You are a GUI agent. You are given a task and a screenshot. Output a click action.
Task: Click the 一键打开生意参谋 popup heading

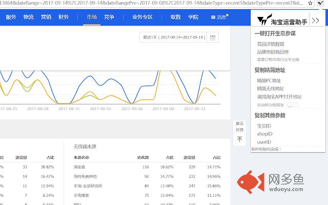tap(275, 33)
